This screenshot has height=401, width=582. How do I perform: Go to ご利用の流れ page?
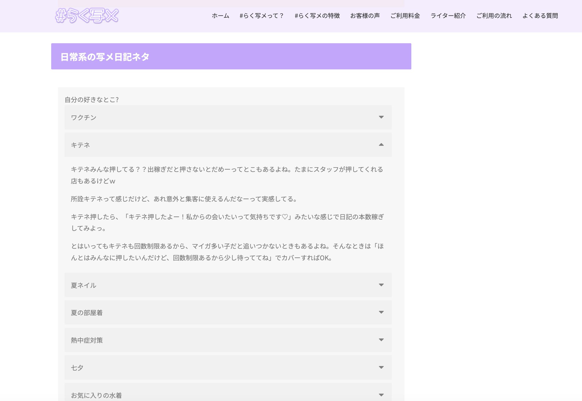(x=494, y=16)
